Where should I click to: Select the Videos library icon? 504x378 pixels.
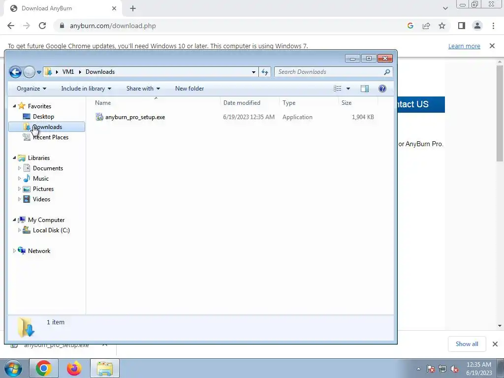(x=27, y=199)
